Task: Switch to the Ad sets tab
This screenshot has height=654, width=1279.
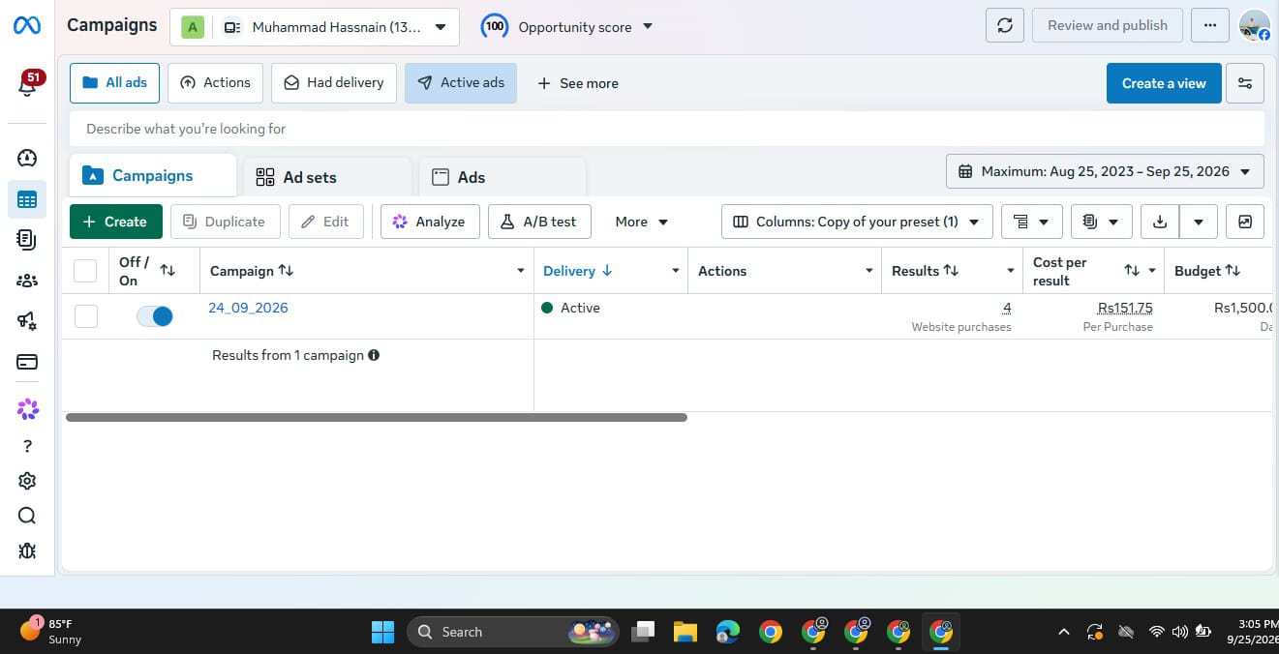Action: (x=327, y=177)
